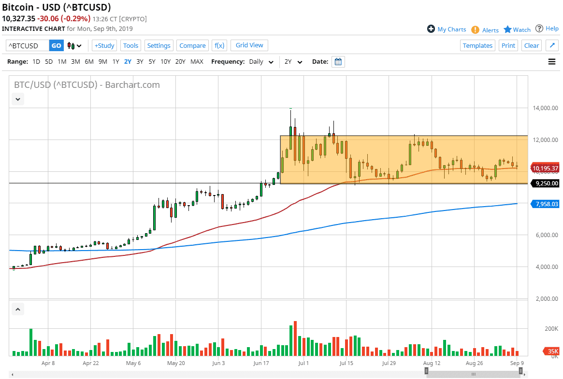This screenshot has height=379, width=563.
Task: Click the My Charts plus icon
Action: [x=431, y=29]
